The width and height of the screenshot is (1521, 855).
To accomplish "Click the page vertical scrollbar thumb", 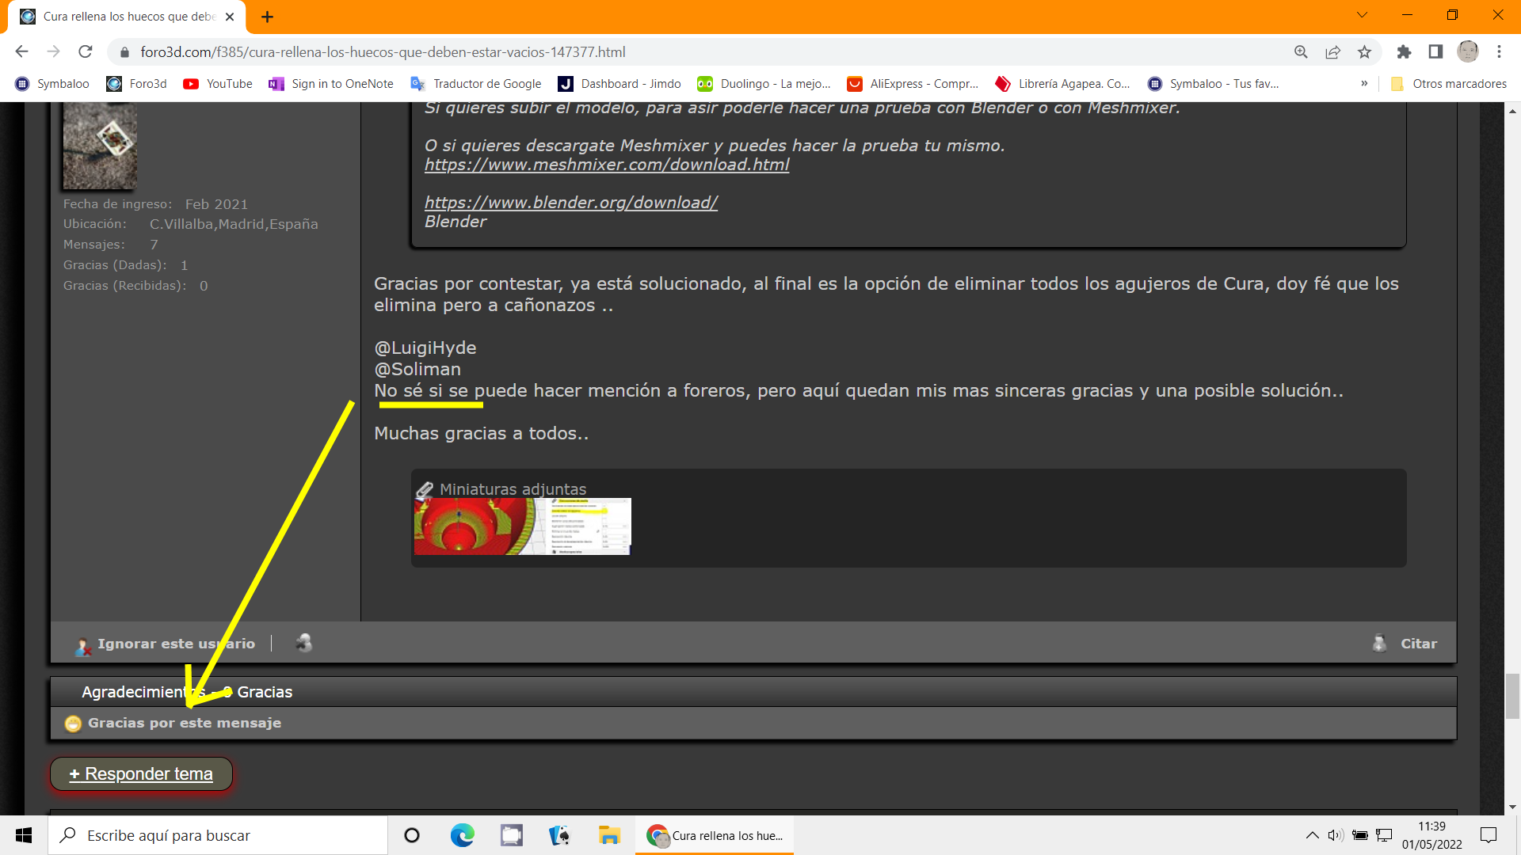I will [x=1512, y=695].
